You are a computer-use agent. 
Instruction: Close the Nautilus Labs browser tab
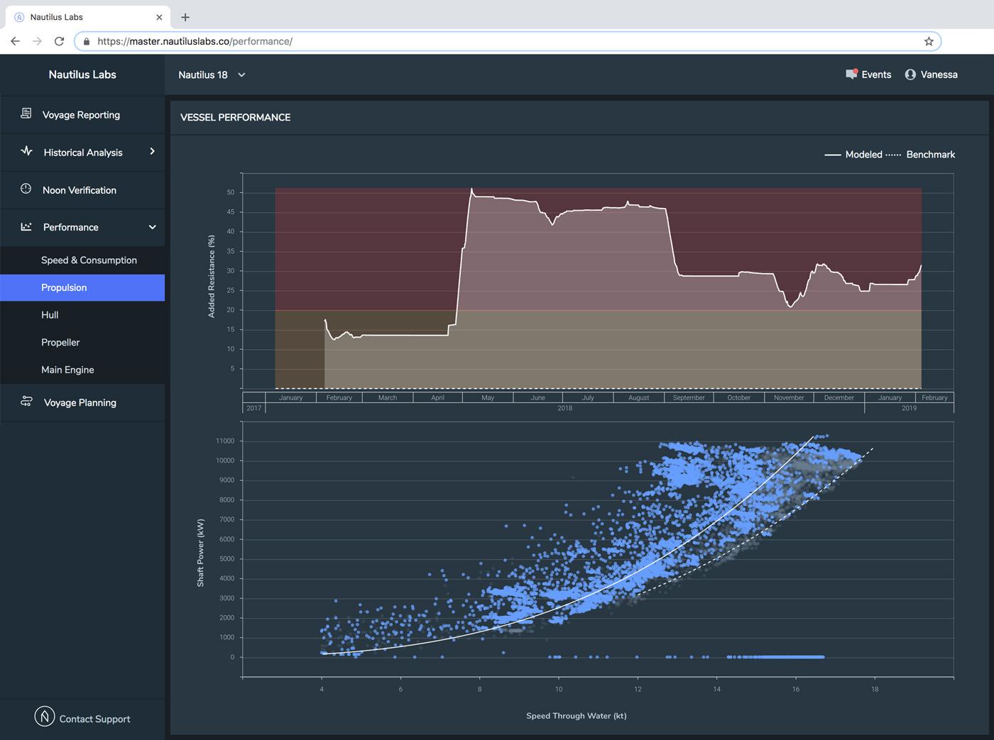(159, 17)
